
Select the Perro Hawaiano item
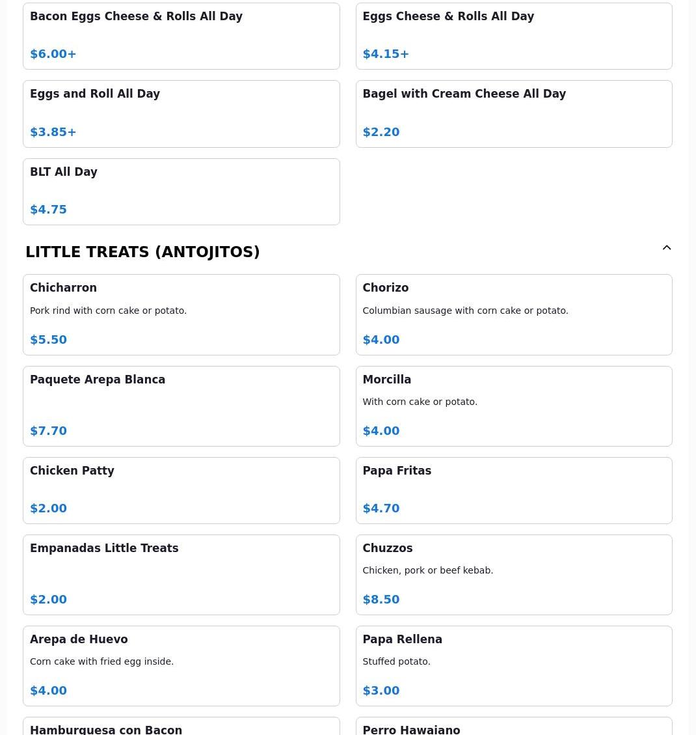(x=513, y=727)
